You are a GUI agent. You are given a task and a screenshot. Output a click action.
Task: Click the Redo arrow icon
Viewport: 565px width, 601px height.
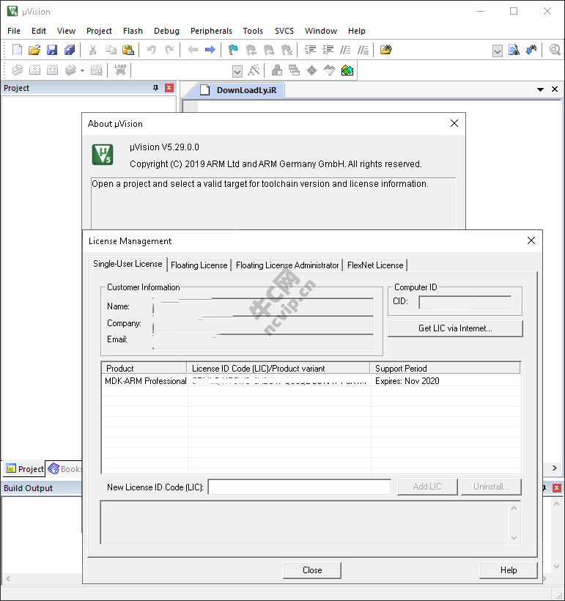click(x=169, y=50)
